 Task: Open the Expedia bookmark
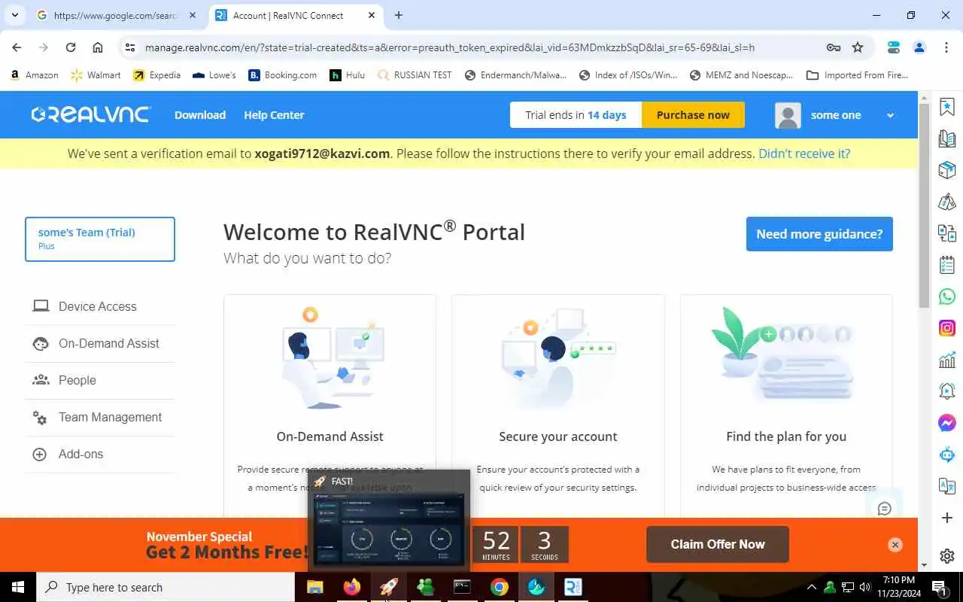pyautogui.click(x=156, y=75)
